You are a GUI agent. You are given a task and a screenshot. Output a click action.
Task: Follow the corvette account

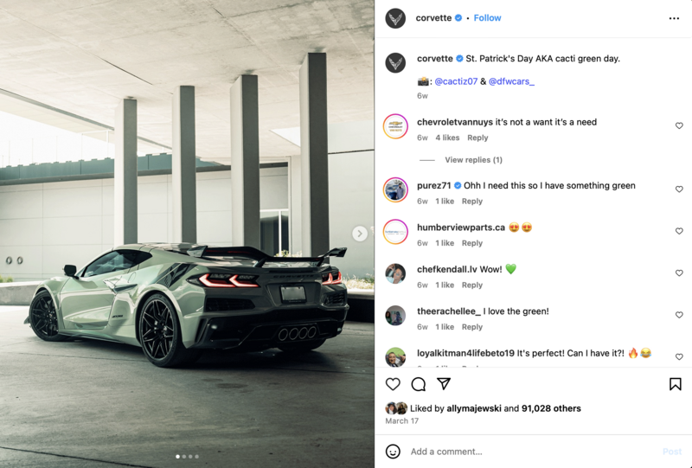pos(487,18)
